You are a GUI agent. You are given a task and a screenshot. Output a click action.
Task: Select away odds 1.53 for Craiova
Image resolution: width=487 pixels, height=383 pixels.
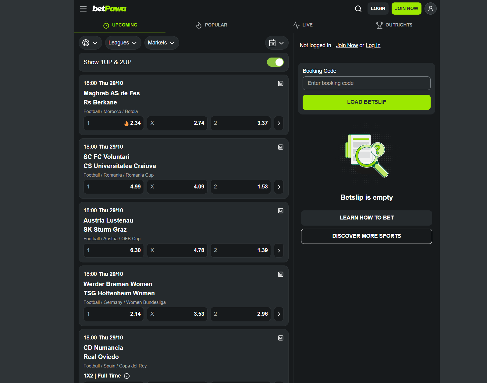click(241, 187)
